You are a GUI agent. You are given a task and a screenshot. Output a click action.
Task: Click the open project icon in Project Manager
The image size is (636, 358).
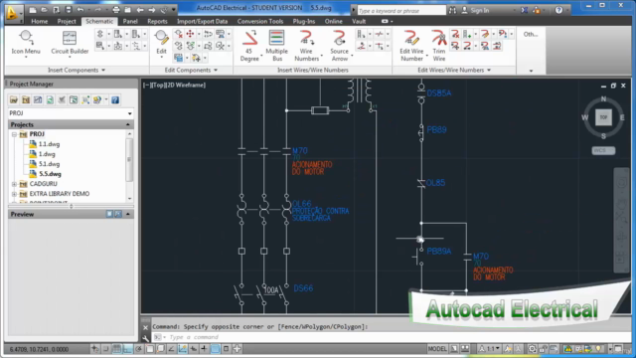coord(14,99)
